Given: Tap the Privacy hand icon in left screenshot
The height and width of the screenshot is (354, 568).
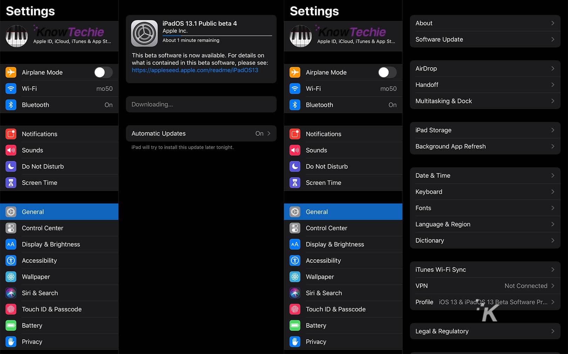Looking at the screenshot, I should 11,342.
